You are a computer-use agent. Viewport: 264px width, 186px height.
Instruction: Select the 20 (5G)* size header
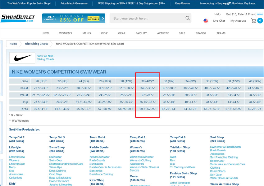point(41,81)
